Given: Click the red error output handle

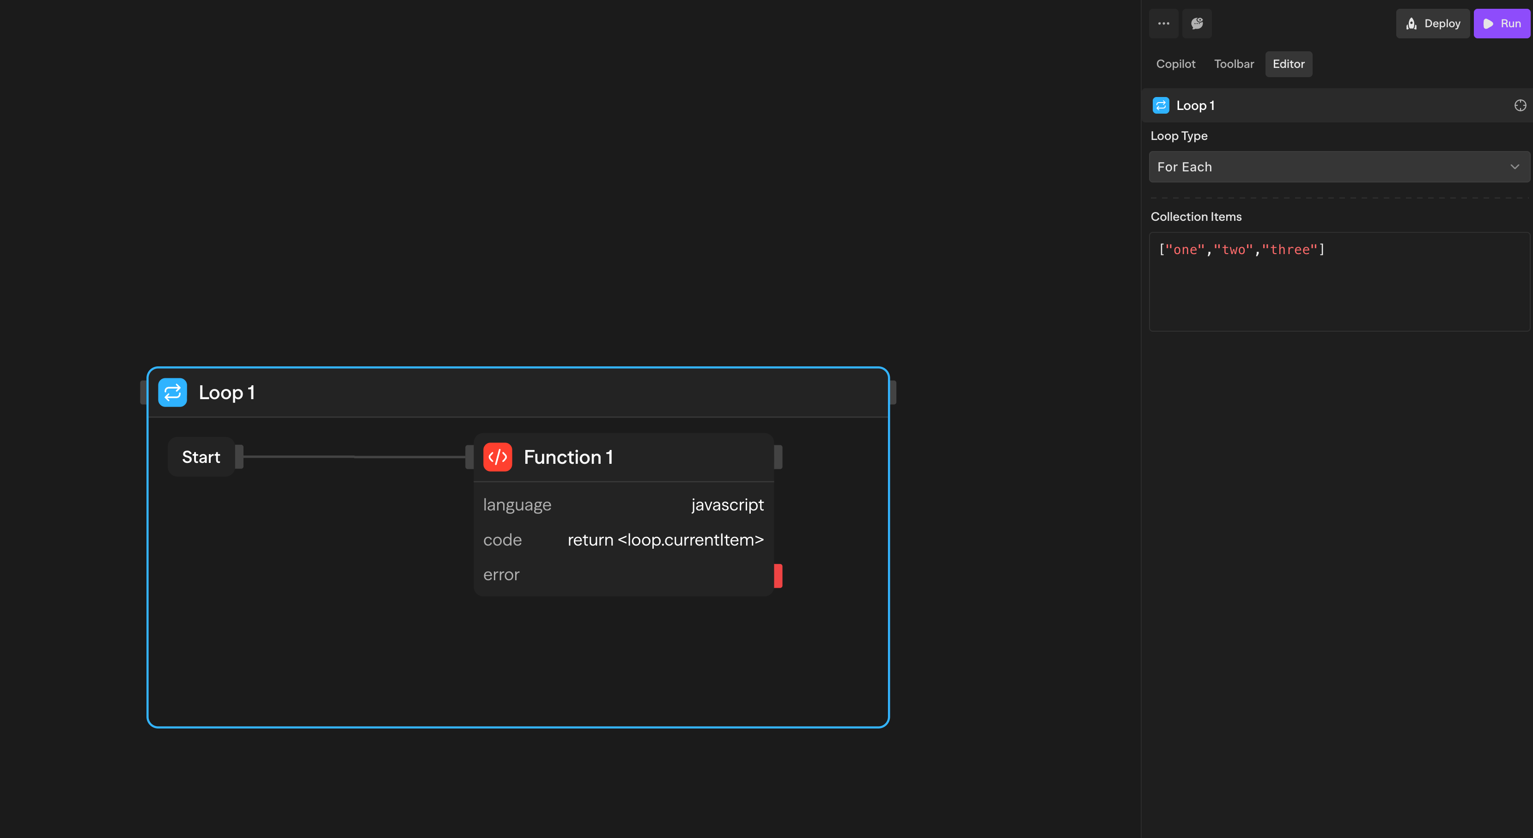Looking at the screenshot, I should click(x=778, y=576).
